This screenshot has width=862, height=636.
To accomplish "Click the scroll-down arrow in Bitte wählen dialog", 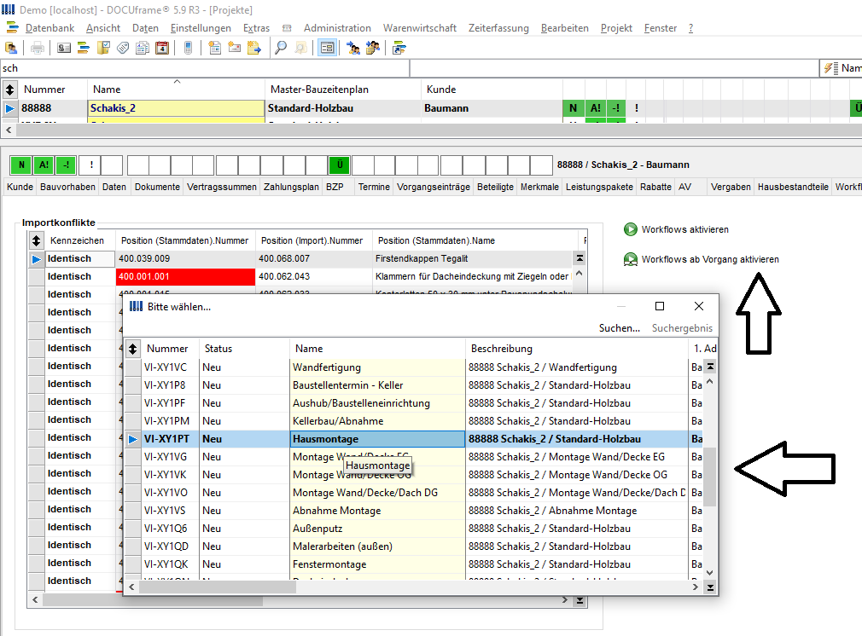I will click(710, 572).
